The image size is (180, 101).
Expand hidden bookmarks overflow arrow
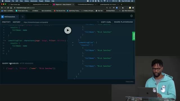(x=120, y=11)
